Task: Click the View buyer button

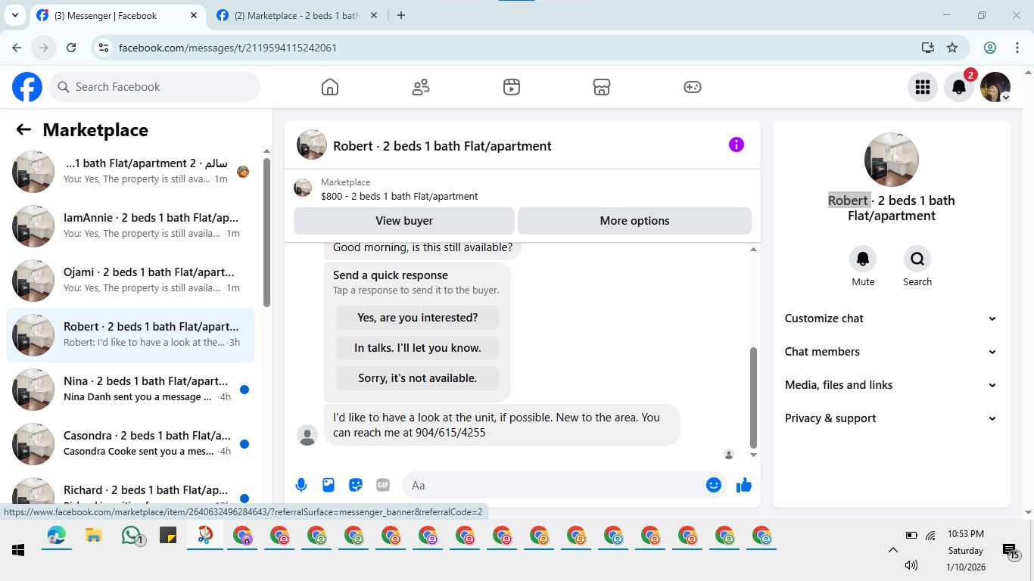Action: [x=404, y=221]
